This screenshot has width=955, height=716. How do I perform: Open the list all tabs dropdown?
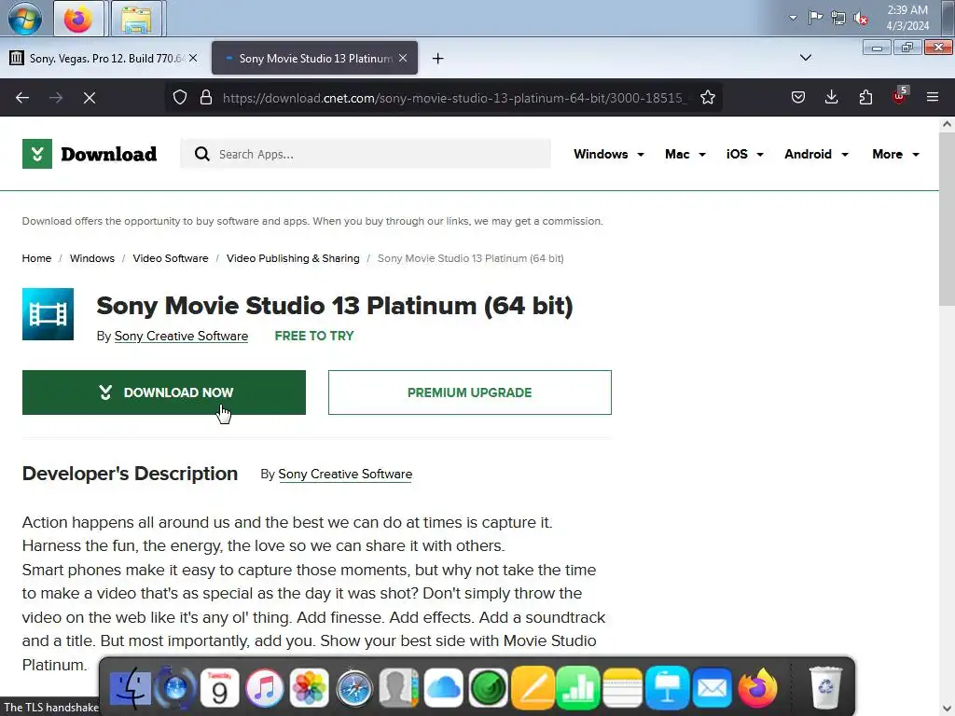(x=805, y=58)
